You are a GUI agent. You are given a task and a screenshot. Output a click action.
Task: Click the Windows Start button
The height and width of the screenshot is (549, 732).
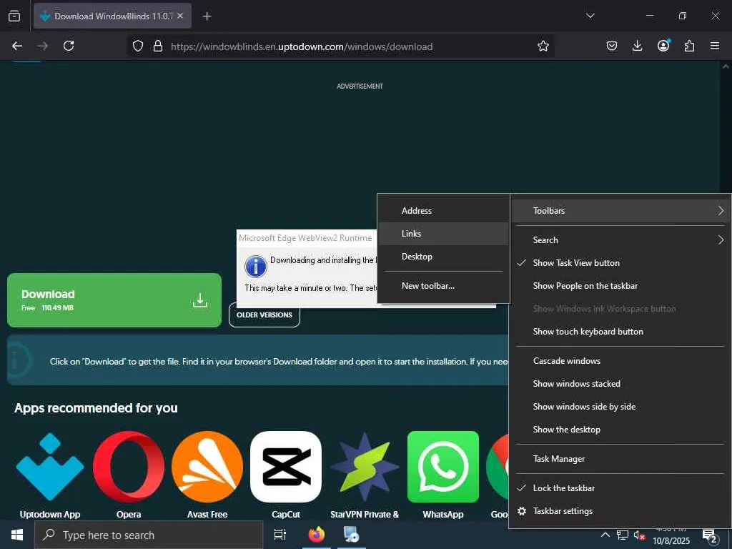coord(17,535)
